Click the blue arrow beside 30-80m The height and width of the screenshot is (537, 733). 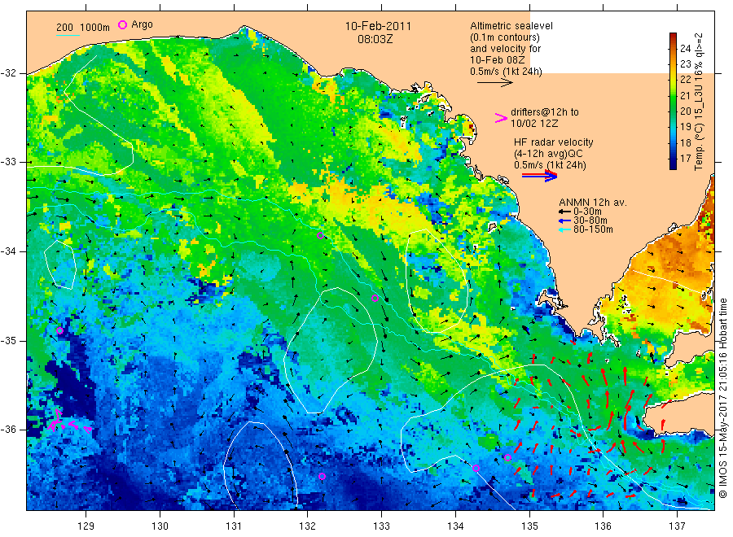(x=564, y=220)
